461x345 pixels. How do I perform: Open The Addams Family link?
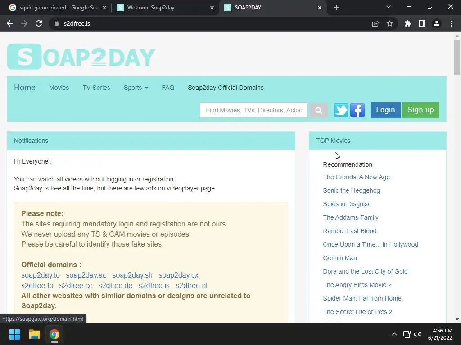coord(350,218)
